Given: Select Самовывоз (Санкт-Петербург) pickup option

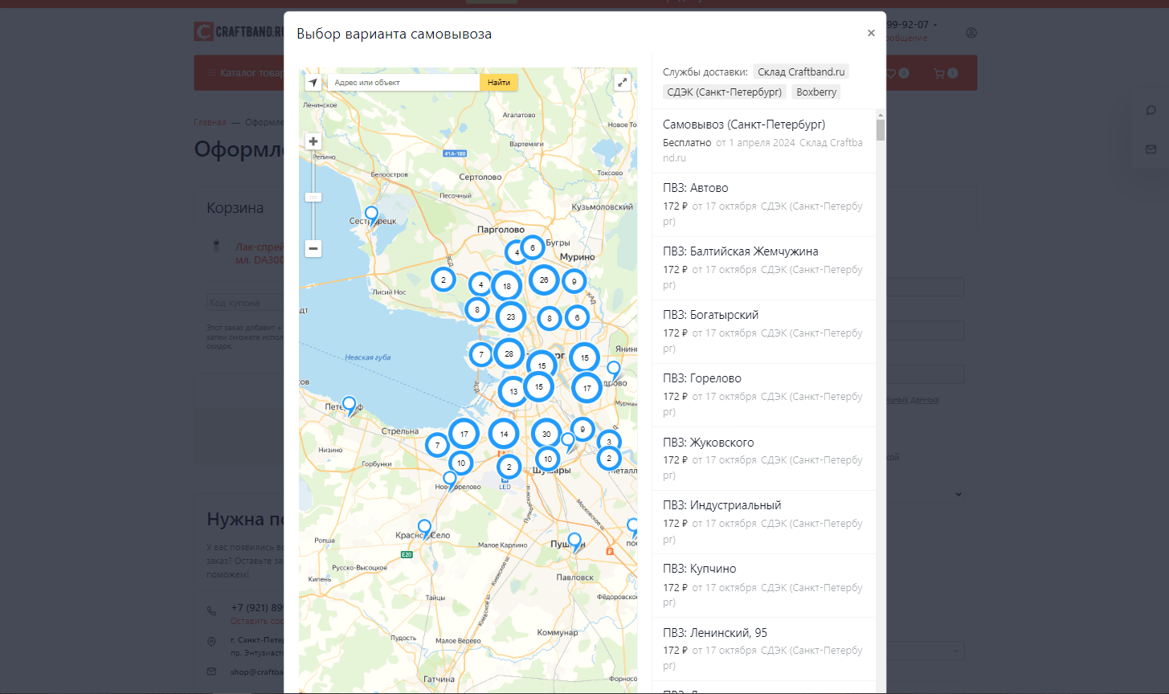Looking at the screenshot, I should tap(763, 141).
